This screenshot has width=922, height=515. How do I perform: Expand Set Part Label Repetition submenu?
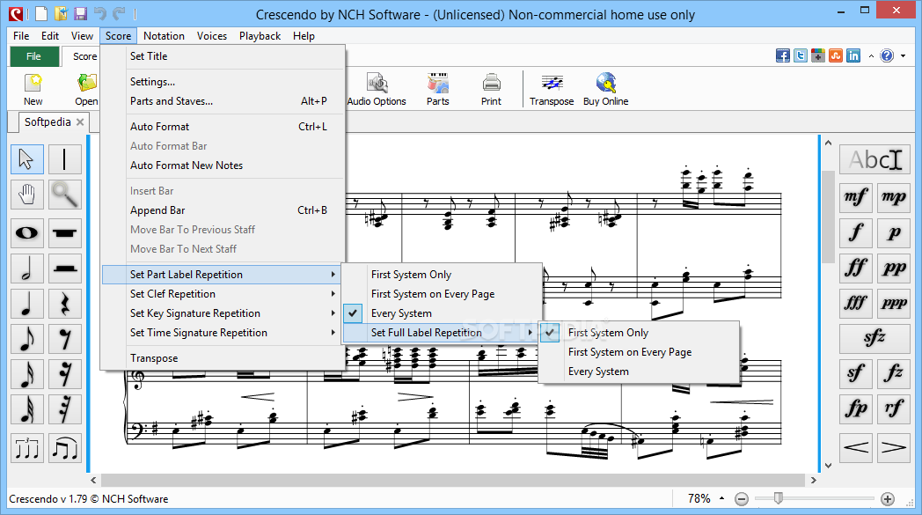[x=222, y=275]
